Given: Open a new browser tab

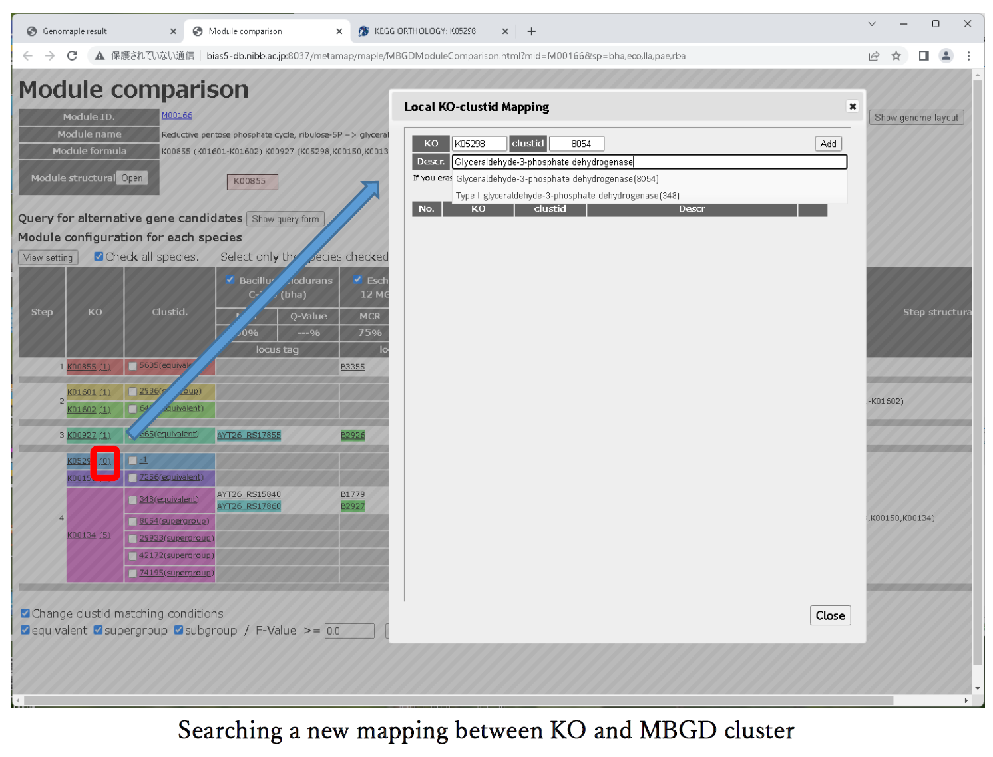Looking at the screenshot, I should pyautogui.click(x=531, y=31).
